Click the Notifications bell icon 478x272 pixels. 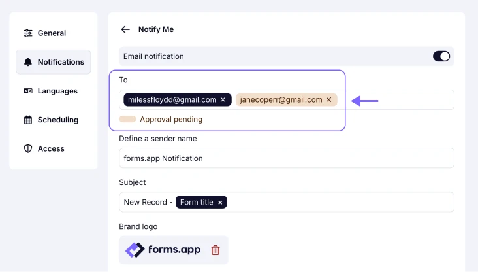tap(28, 62)
